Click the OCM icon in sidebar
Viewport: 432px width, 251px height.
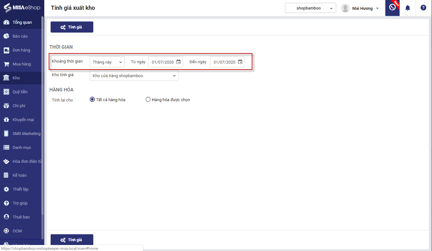(x=6, y=231)
